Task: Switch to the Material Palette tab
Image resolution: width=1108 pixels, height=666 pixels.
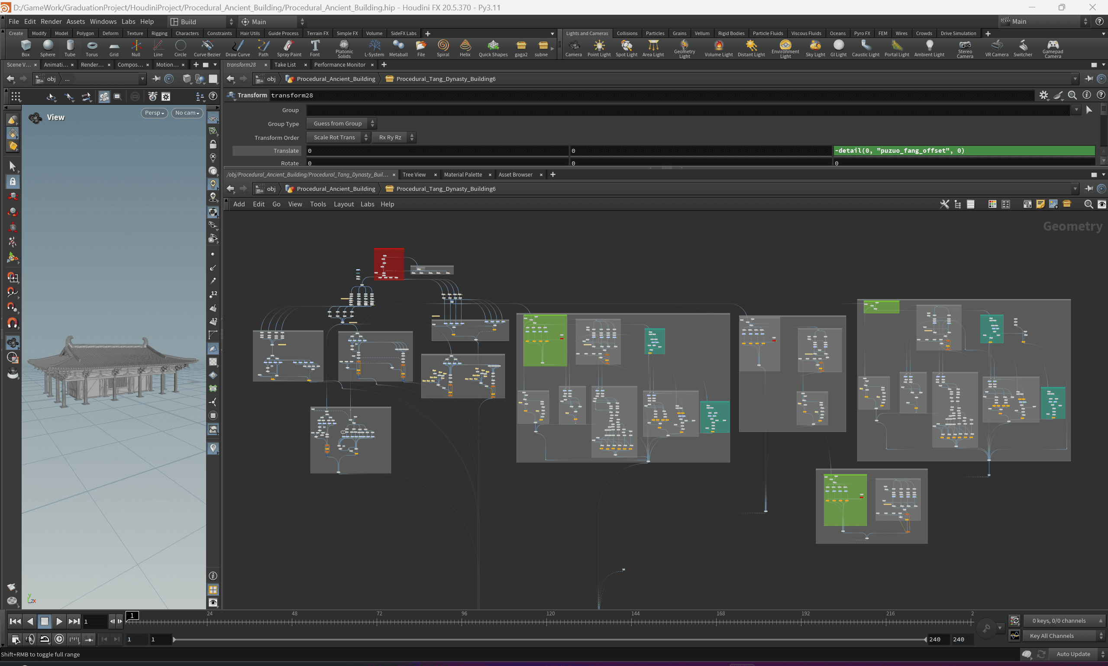Action: [x=462, y=174]
